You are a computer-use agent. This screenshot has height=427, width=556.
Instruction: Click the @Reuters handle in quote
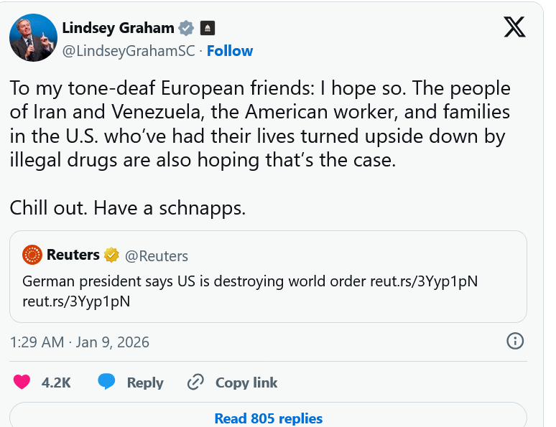(x=157, y=255)
